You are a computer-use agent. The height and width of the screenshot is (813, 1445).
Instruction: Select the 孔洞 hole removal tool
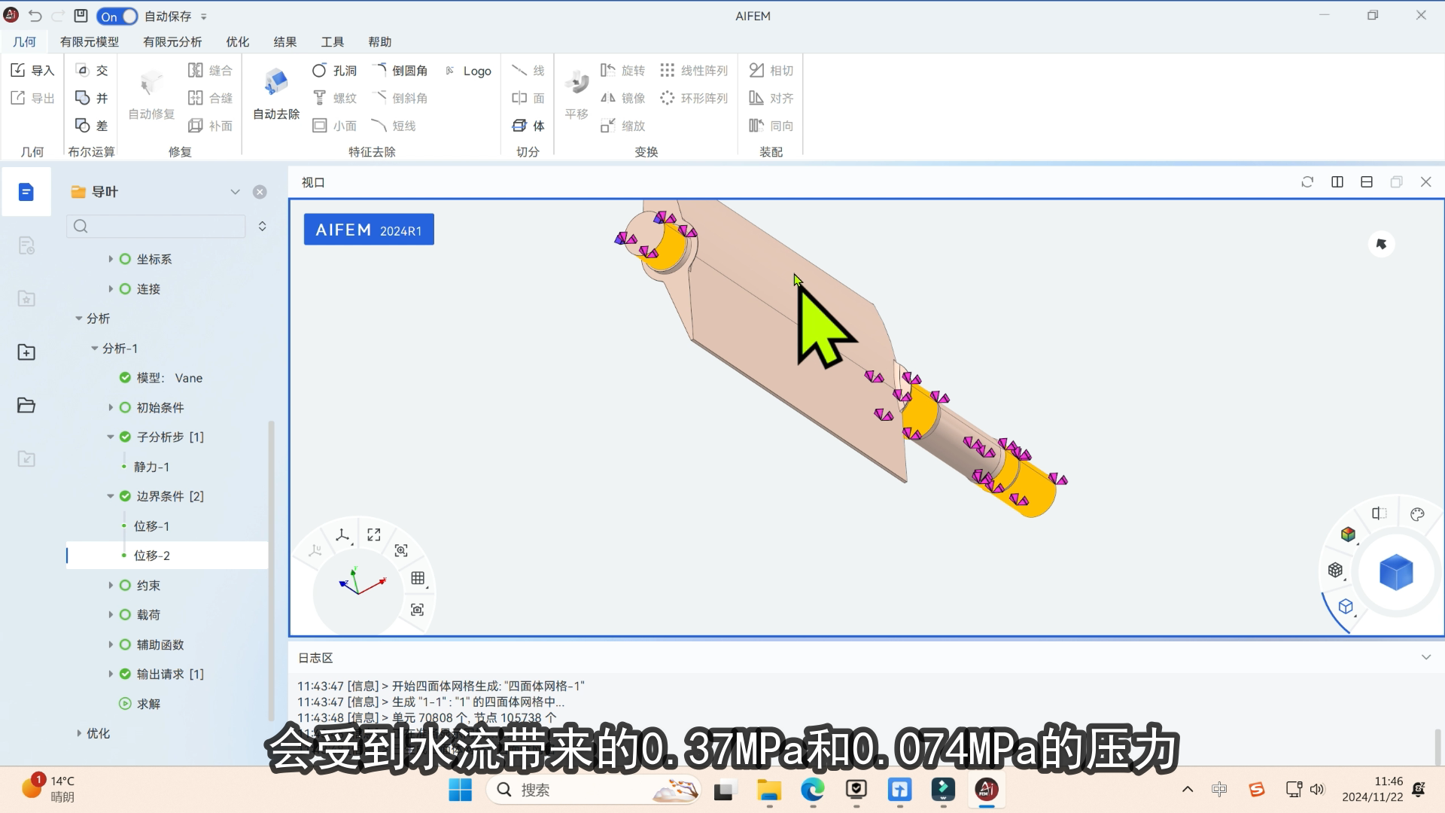(x=333, y=71)
